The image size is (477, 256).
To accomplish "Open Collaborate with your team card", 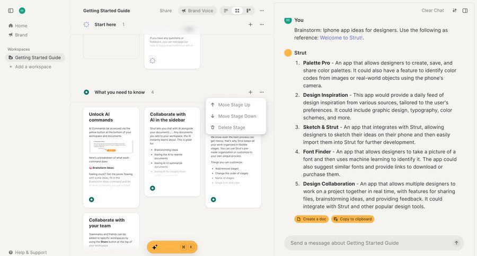I will click(111, 231).
